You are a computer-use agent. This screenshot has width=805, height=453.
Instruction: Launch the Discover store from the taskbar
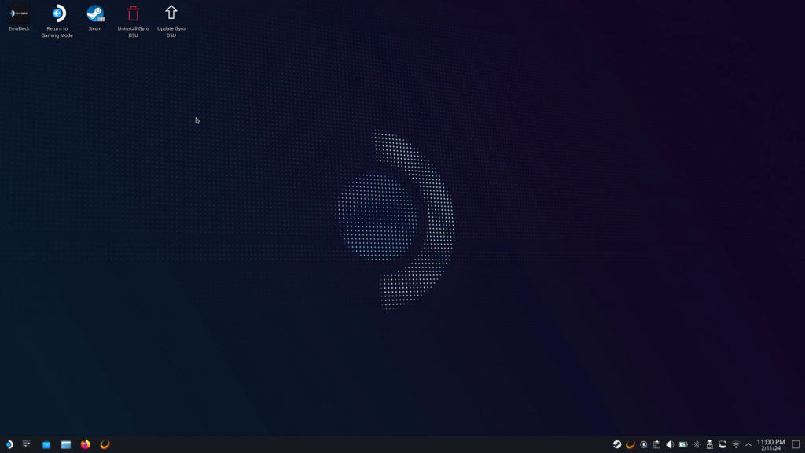click(46, 444)
